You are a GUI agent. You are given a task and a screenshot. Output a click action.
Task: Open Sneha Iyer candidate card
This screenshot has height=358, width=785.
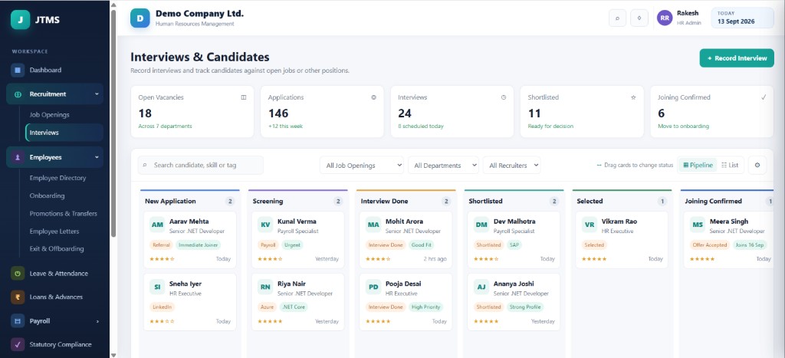[x=190, y=302]
